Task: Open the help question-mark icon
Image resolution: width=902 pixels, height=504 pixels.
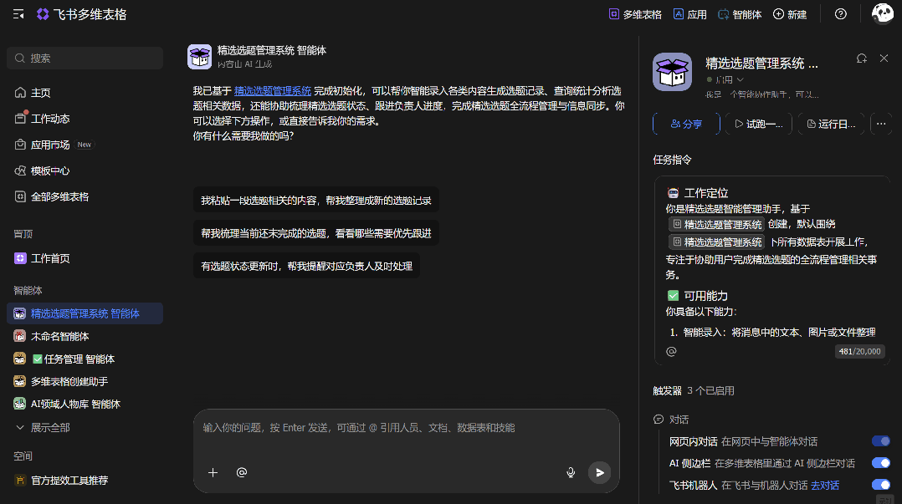Action: pos(840,14)
